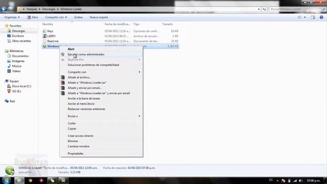Open Propiedades from context menu

76,153
